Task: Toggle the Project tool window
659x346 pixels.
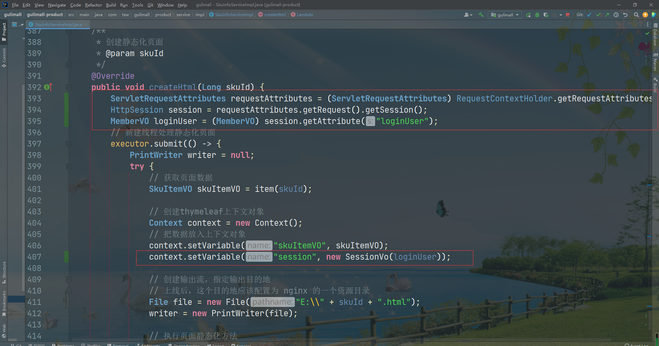Action: (x=4, y=31)
